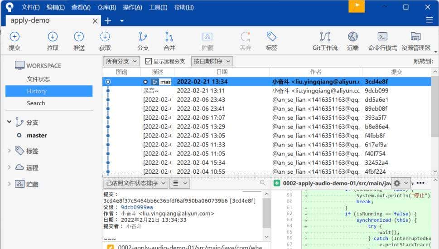Open the 帮助(H) menu

[183, 7]
